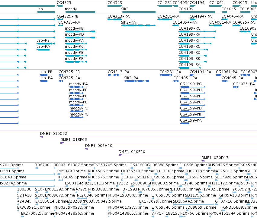257x218 pixels.
Task: Select transcript CG4199-RH
Action: (x=189, y=34)
